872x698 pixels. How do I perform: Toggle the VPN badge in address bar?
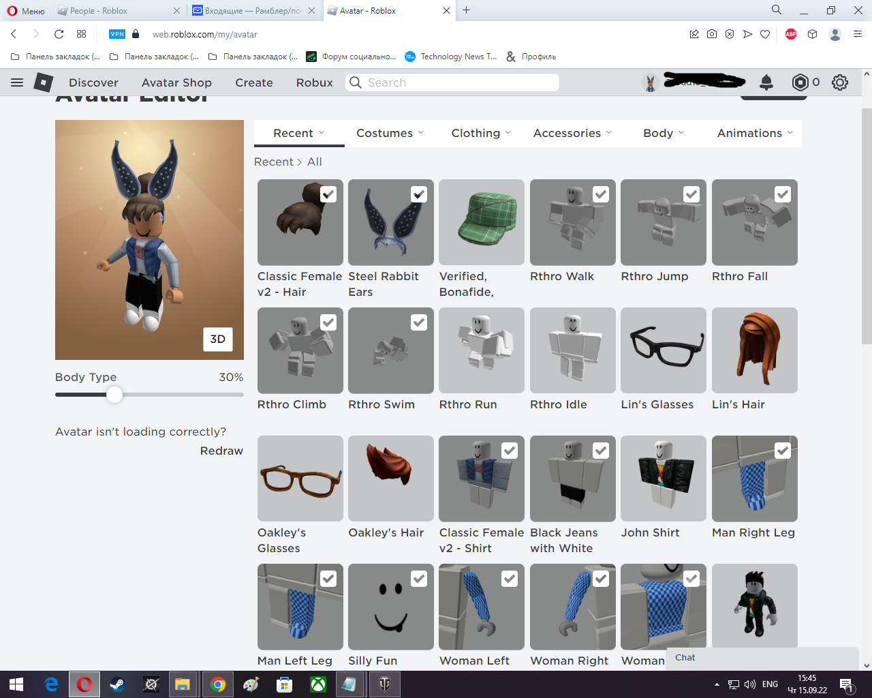coord(117,34)
